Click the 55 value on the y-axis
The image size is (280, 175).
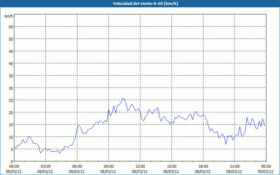coord(10,27)
